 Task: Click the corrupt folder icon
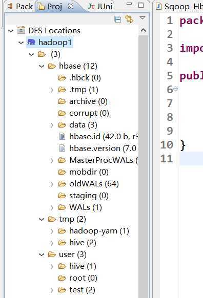pyautogui.click(x=62, y=113)
